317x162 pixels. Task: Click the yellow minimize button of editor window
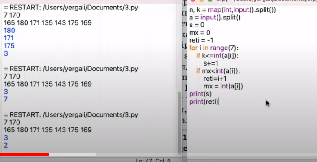pos(202,0)
